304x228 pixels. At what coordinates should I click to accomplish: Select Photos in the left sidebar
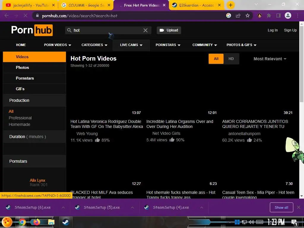click(x=34, y=67)
